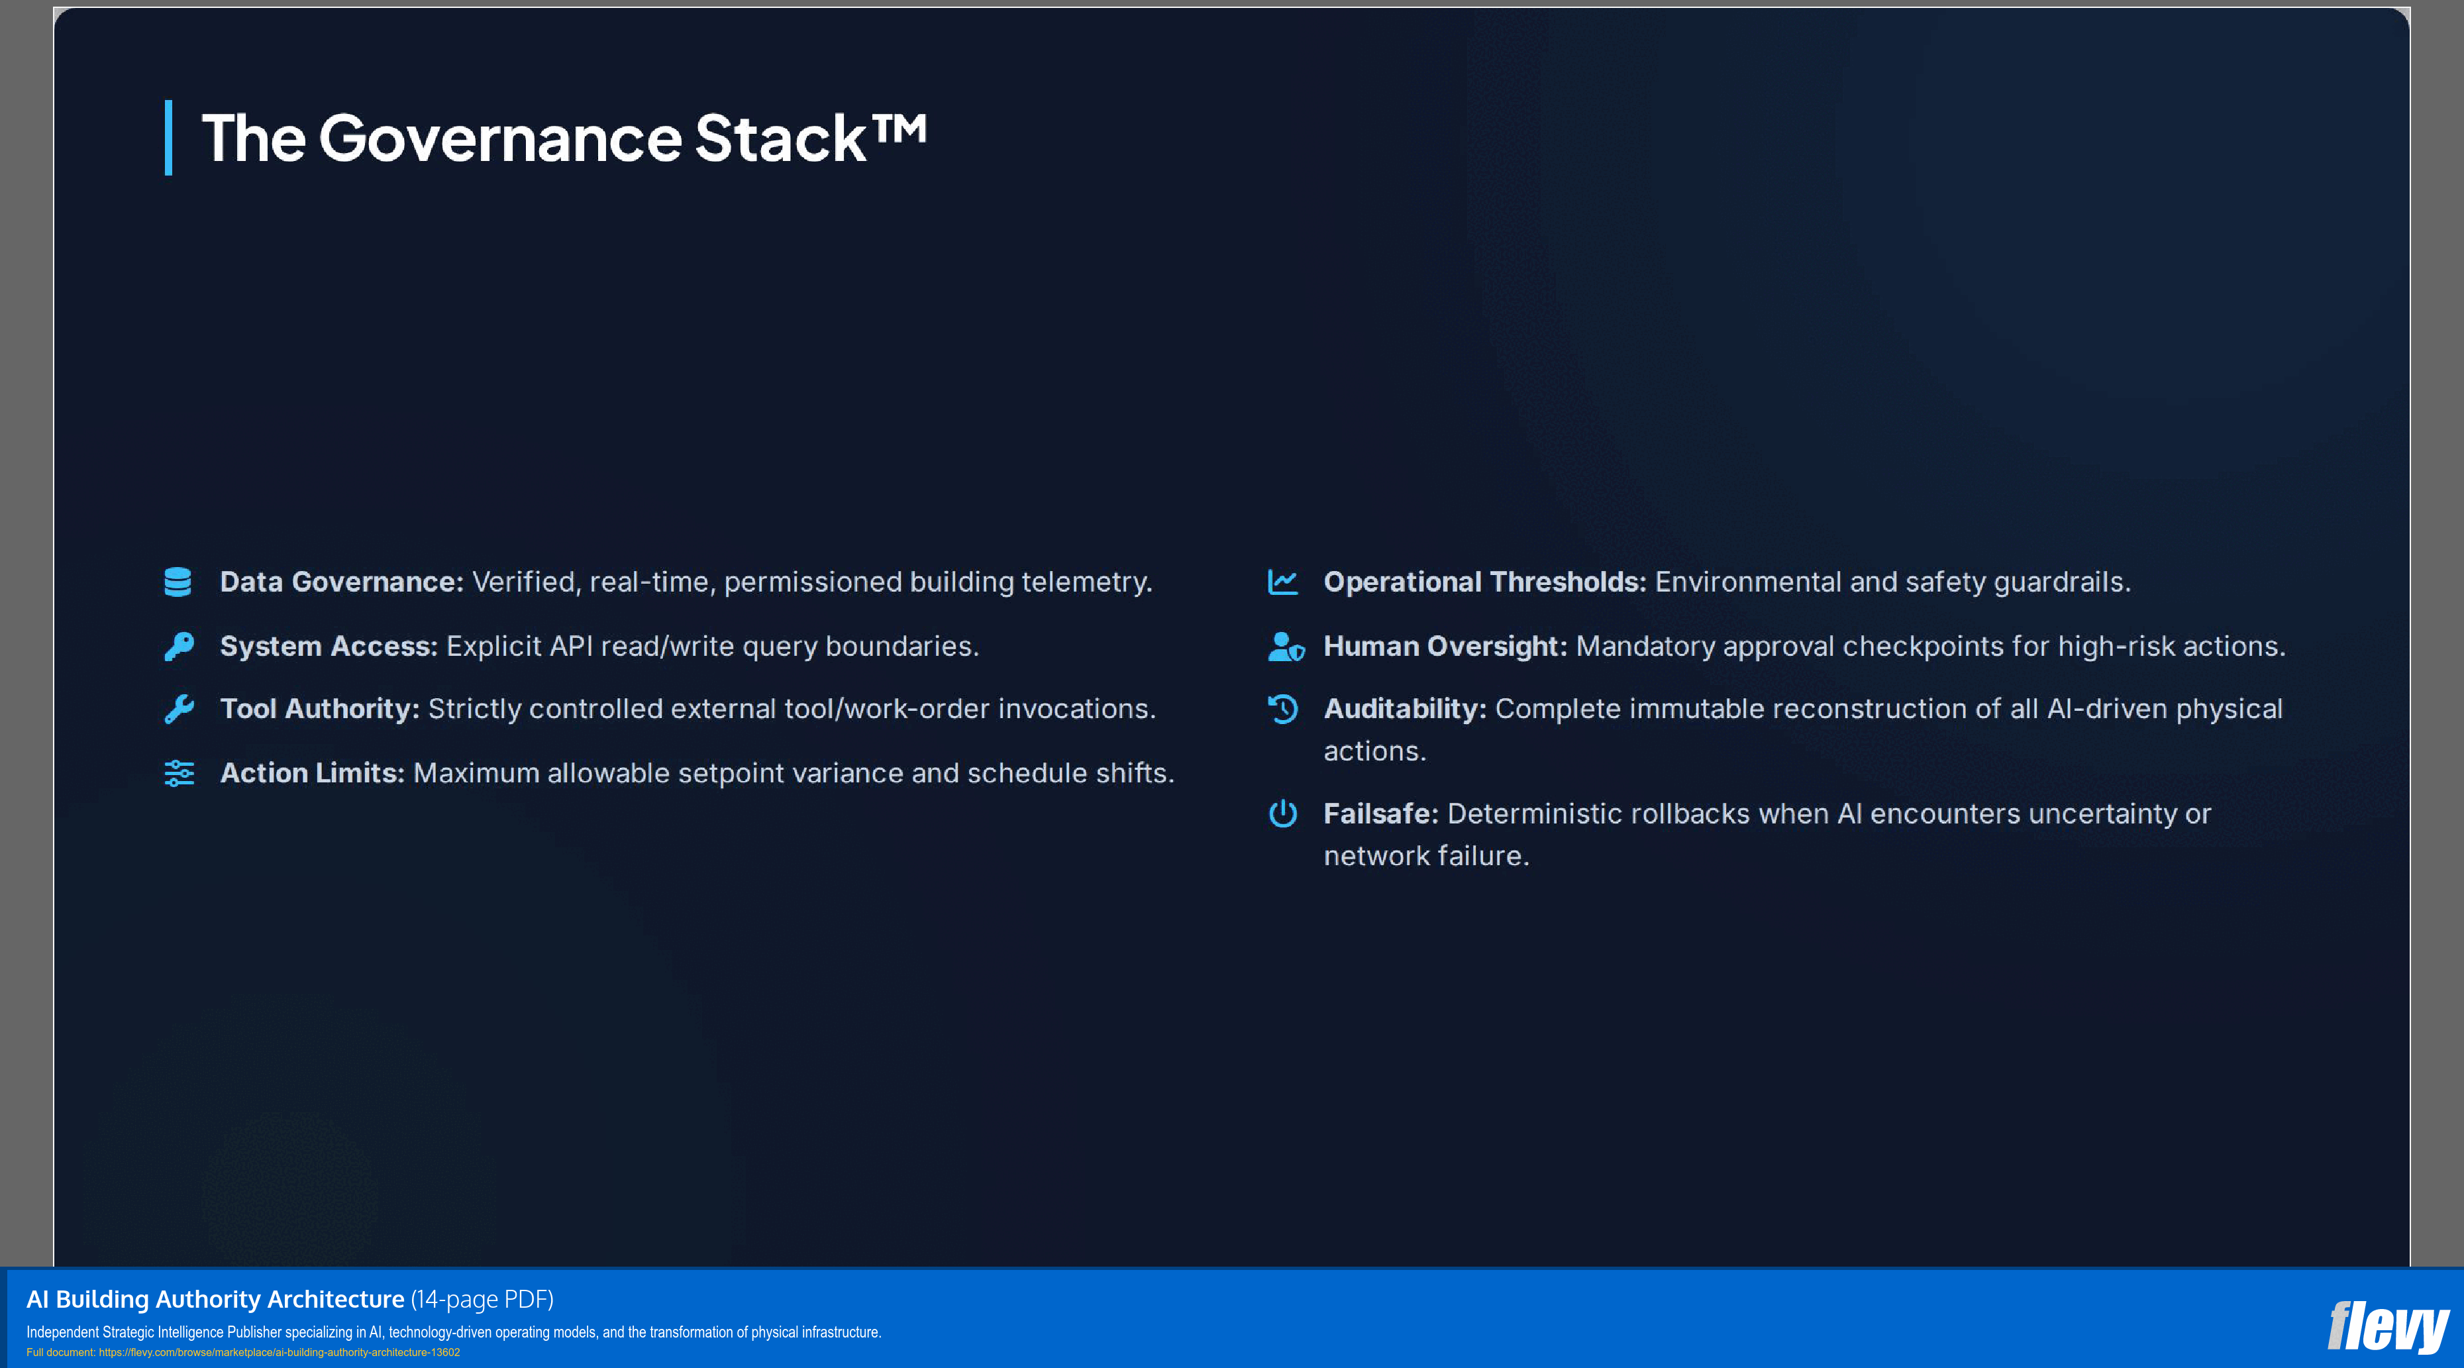The width and height of the screenshot is (2464, 1368).
Task: Click the '(14-page PDF)' label
Action: (482, 1299)
